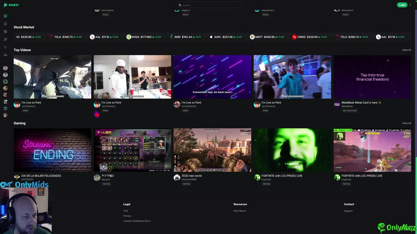Open thumbnail of man in white hoodie

coord(132,77)
